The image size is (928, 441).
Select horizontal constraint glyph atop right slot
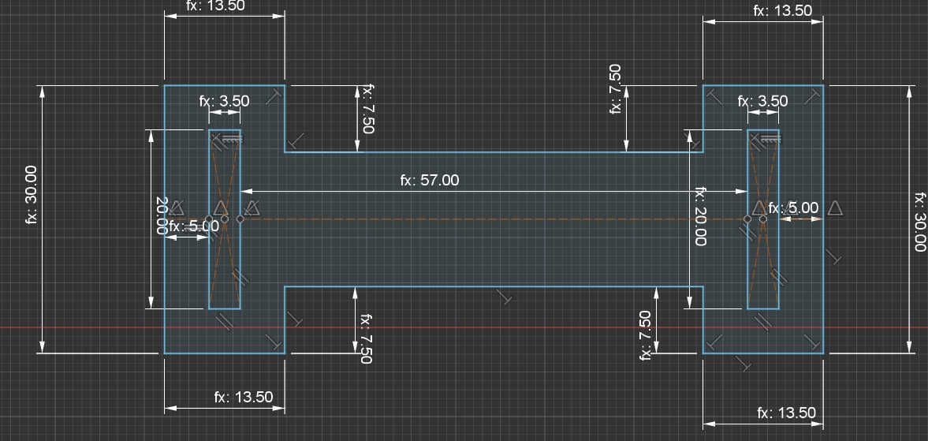pyautogui.click(x=770, y=139)
